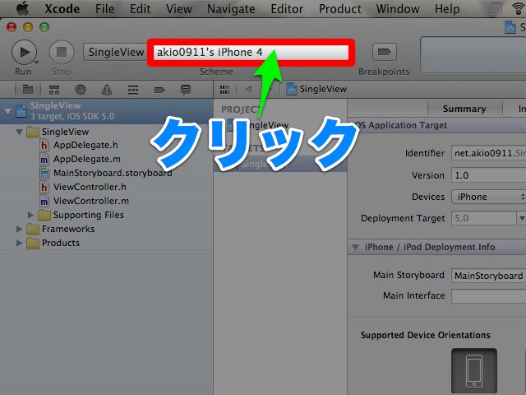
Task: Show the Issue navigator warning icon
Action: tap(107, 90)
